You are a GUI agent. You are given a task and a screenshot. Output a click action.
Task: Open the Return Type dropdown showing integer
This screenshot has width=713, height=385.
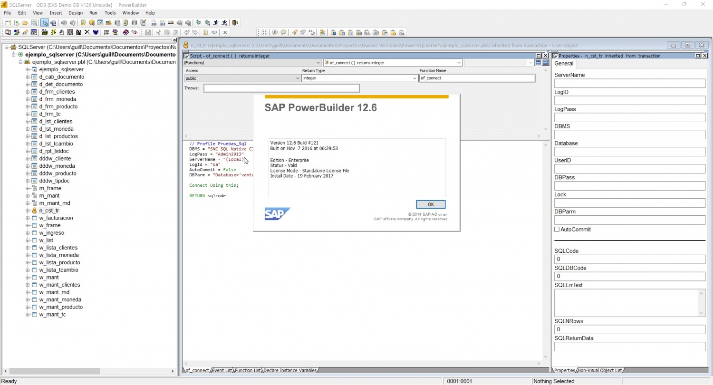(x=415, y=78)
